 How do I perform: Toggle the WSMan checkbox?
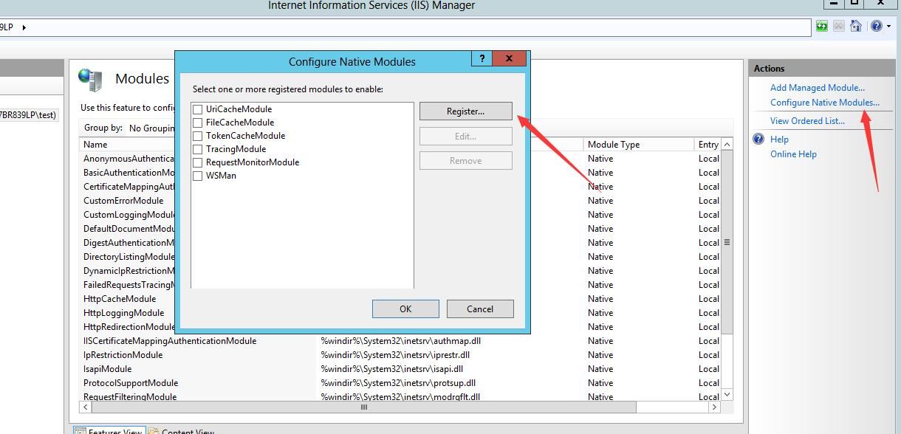(197, 176)
